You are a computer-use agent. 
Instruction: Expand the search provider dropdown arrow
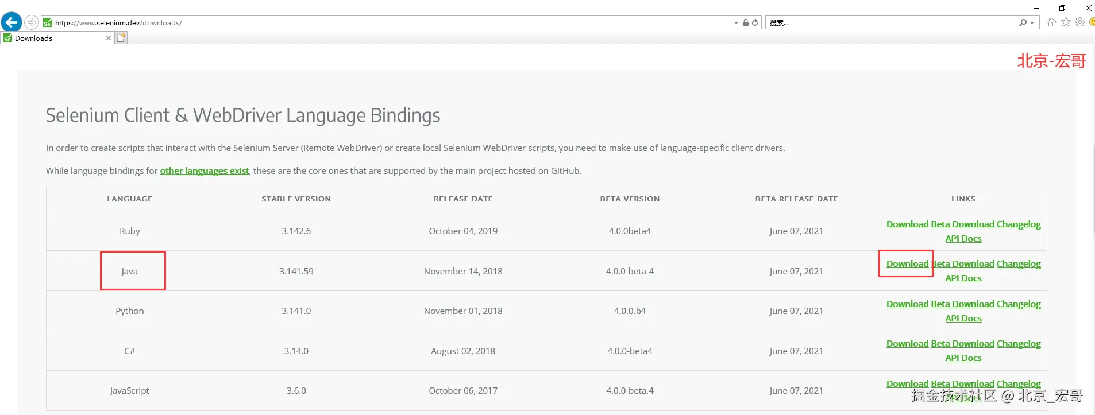coord(1032,23)
